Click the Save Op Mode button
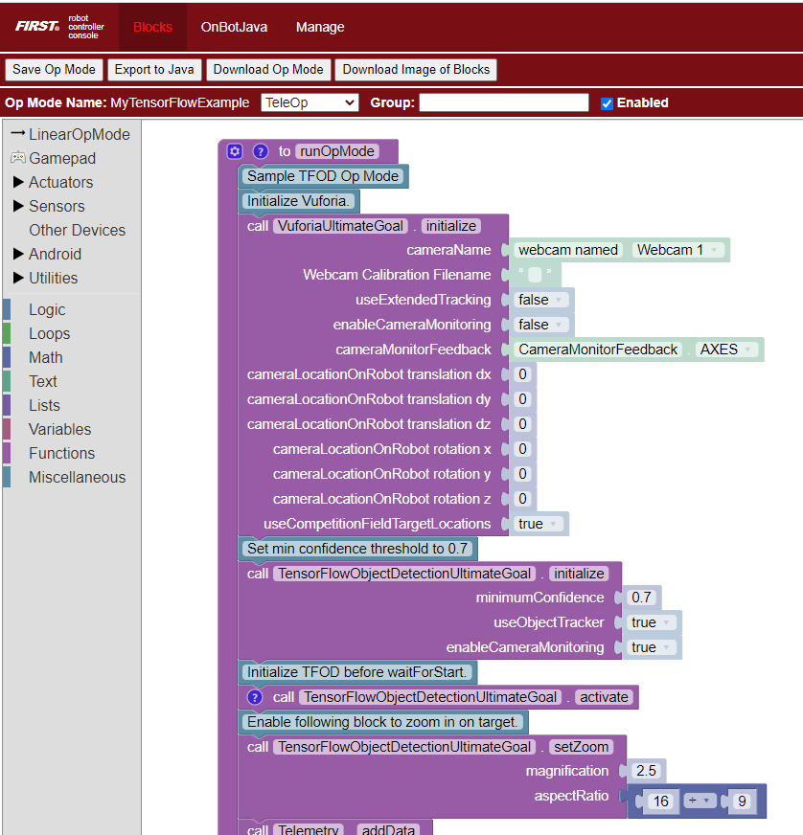Screen dimensions: 803x835 pyautogui.click(x=54, y=69)
